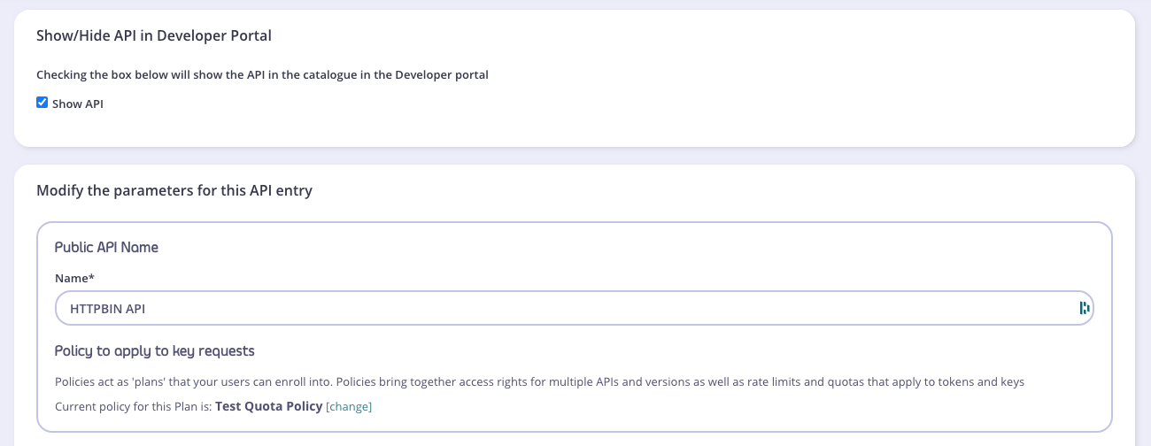Viewport: 1151px width, 446px height.
Task: Click the 'Show/Hide API in Developer Portal' heading
Action: [x=154, y=36]
